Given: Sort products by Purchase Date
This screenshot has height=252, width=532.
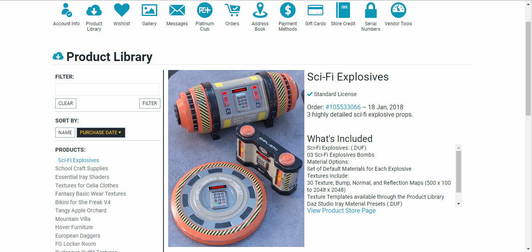Looking at the screenshot, I should [101, 133].
